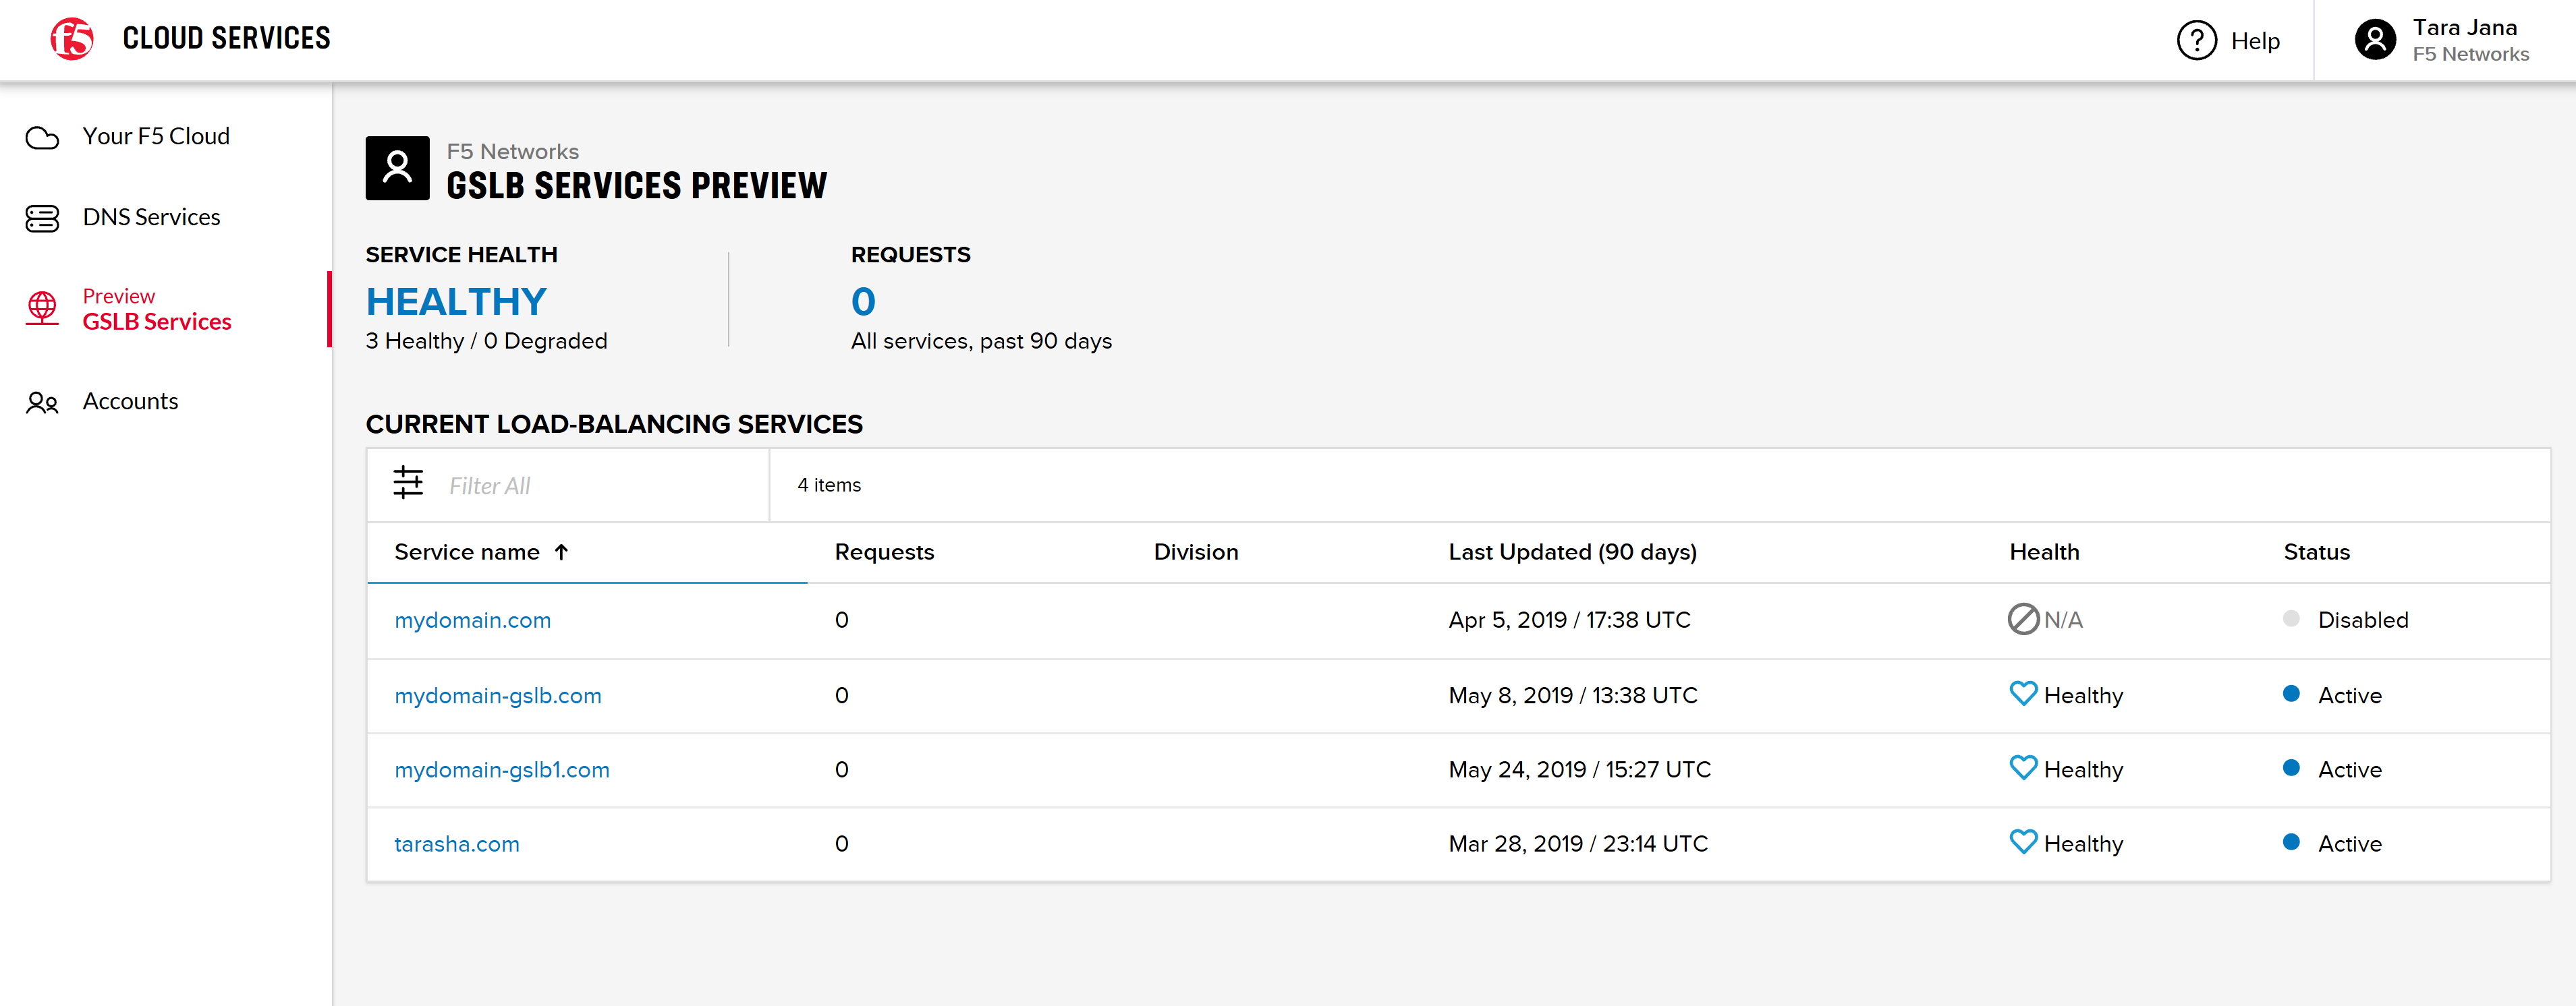2576x1006 pixels.
Task: Sort by Status column header
Action: pos(2316,552)
